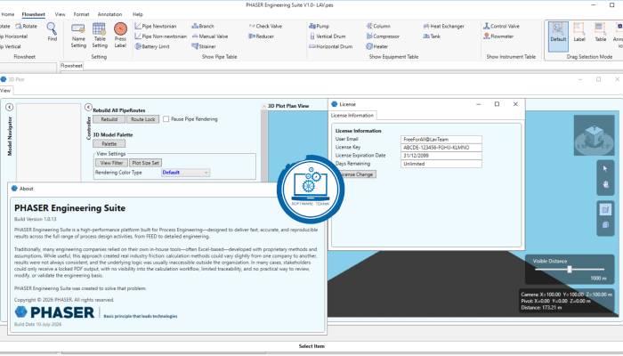Viewport: 623px width, 356px height.
Task: Click the Plot Size Set button
Action: click(x=145, y=163)
